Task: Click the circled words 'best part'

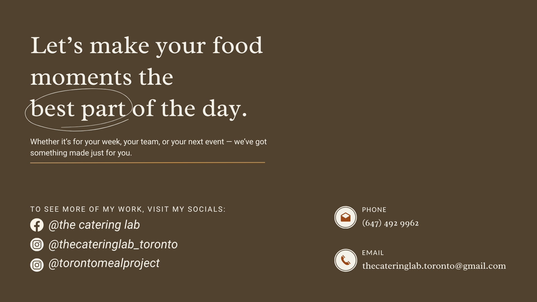Action: (78, 109)
